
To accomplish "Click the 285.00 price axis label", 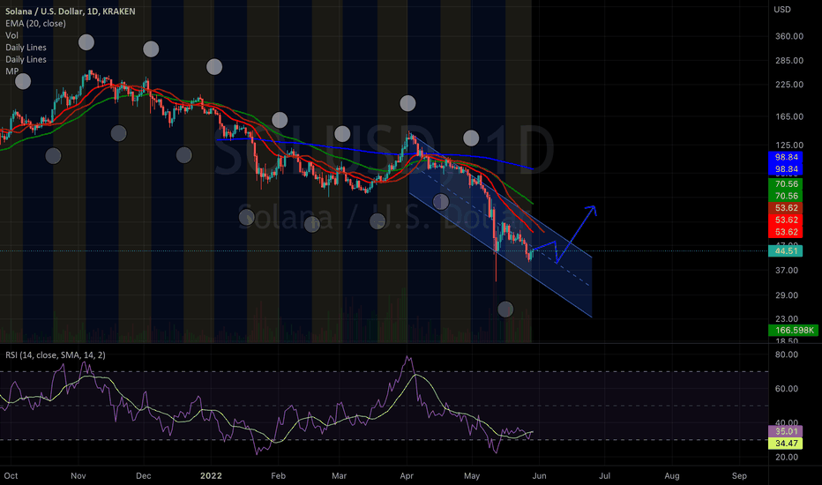I will pyautogui.click(x=789, y=60).
